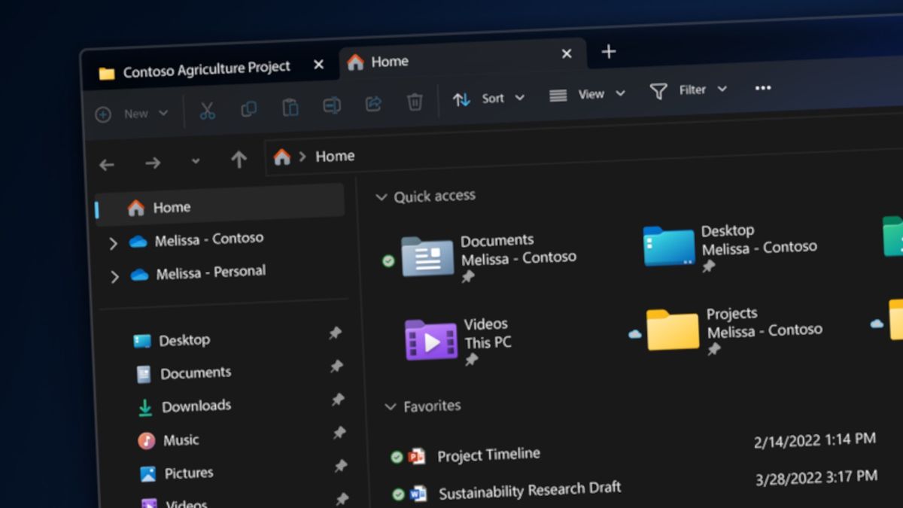Click the pin next to sidebar Music
Image resolution: width=903 pixels, height=508 pixels.
coord(339,433)
